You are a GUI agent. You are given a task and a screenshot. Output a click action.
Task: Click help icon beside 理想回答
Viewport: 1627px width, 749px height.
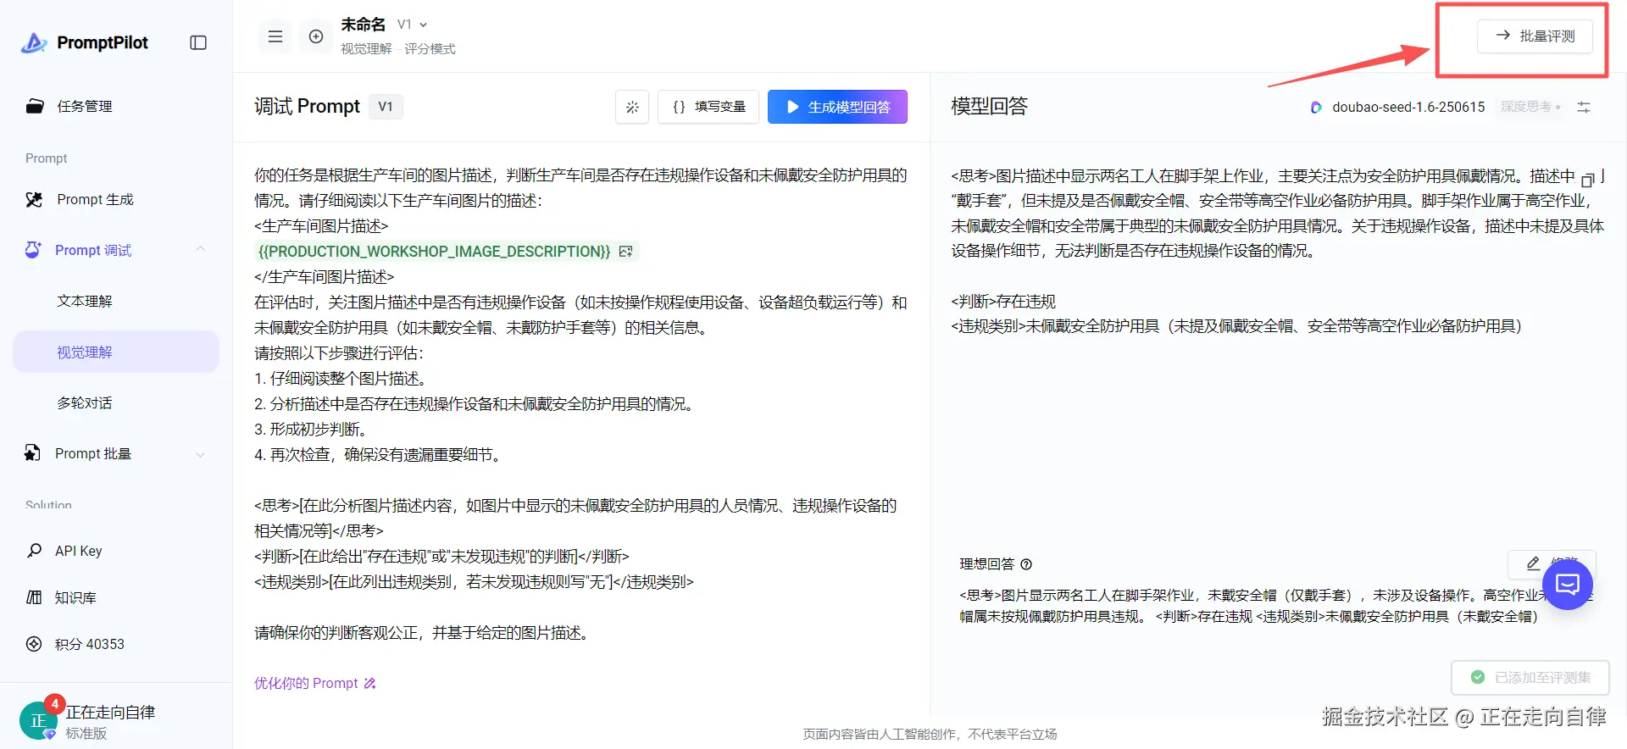point(1026,564)
